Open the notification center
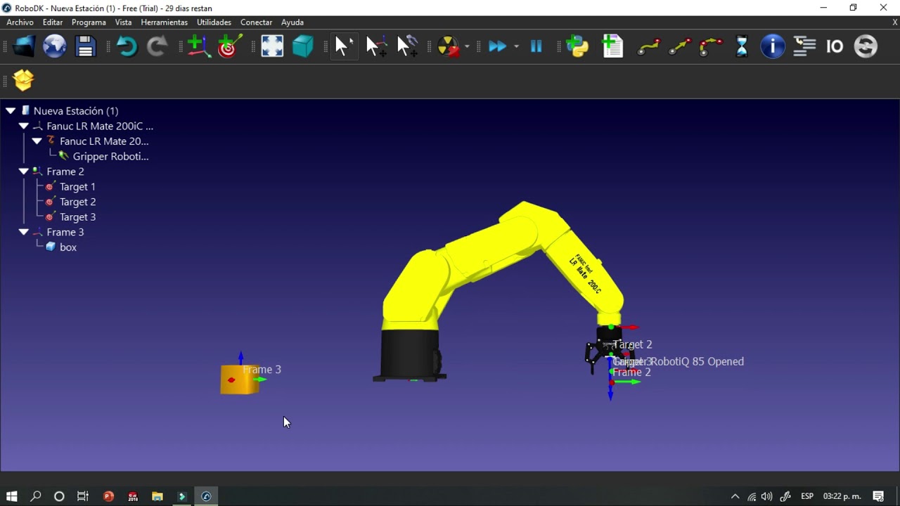This screenshot has height=506, width=900. [878, 496]
